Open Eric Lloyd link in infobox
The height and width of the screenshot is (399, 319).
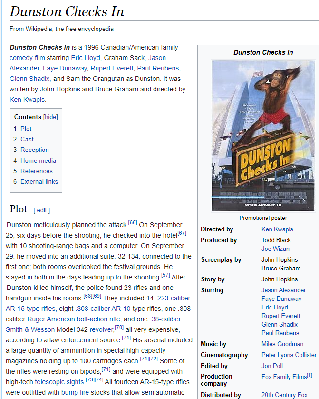(275, 308)
